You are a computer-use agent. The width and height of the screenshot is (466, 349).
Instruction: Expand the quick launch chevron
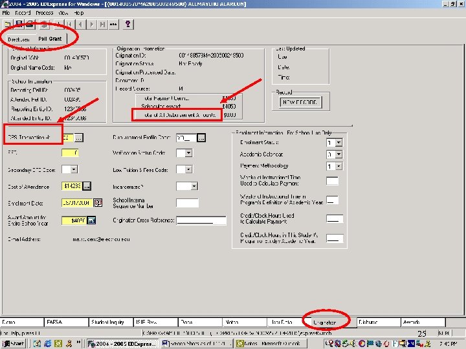click(78, 343)
